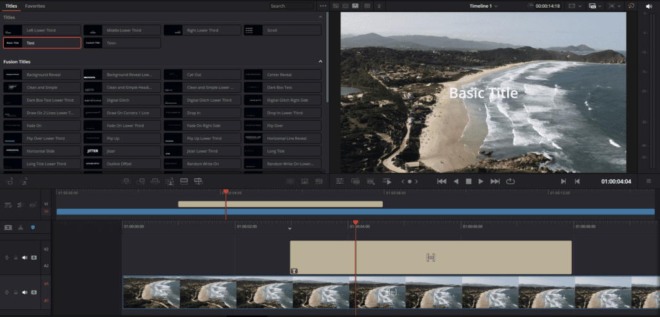Collapse the Fusion Titles section chevron

click(x=320, y=61)
